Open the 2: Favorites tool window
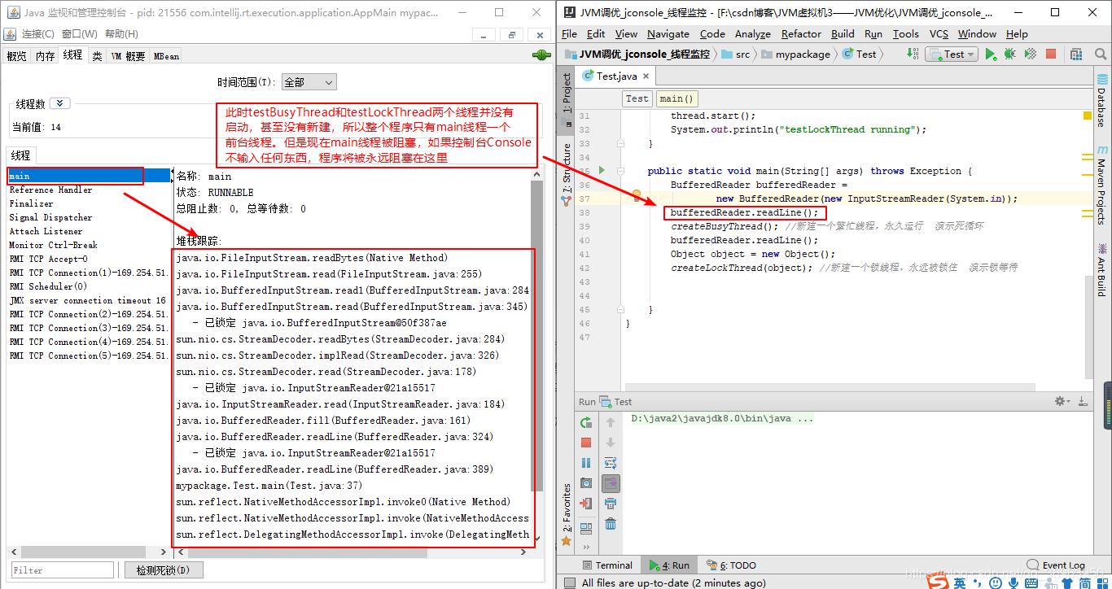 [567, 513]
